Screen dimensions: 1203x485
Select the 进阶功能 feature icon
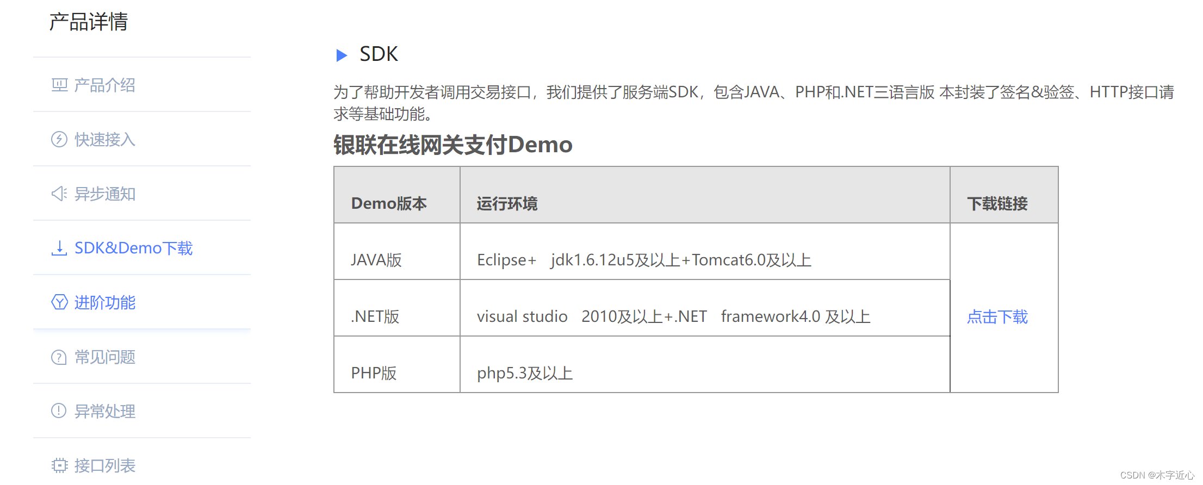60,302
